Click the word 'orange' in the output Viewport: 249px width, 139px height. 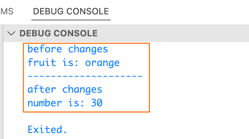(x=102, y=63)
